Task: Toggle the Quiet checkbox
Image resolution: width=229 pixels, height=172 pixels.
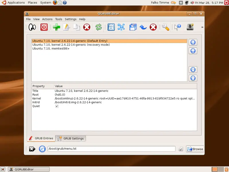Action: (x=57, y=106)
